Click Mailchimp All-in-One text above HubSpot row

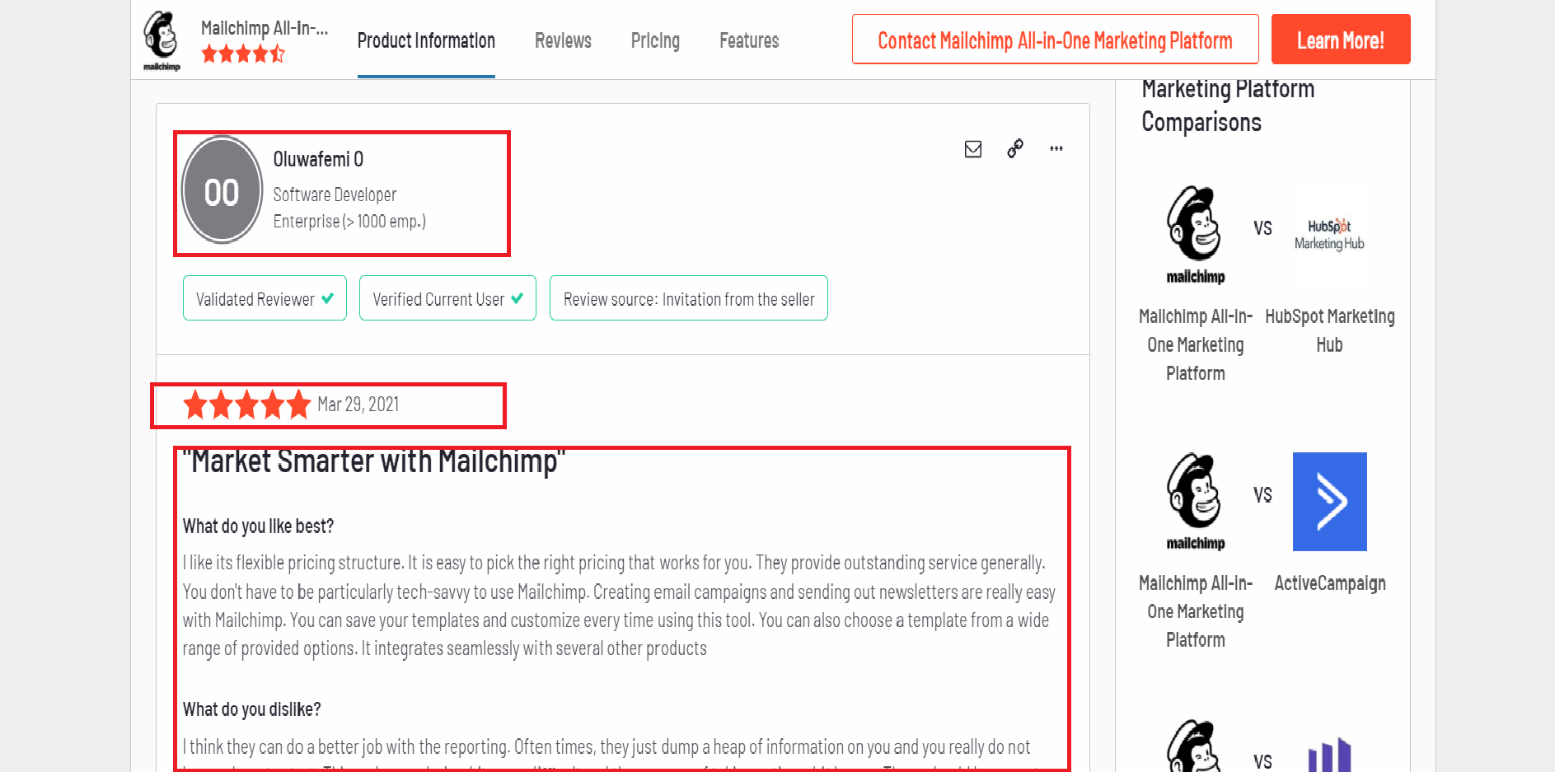pos(1196,344)
